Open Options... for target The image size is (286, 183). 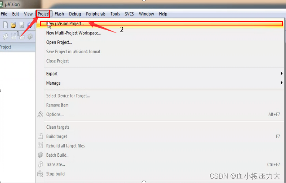(x=160, y=114)
